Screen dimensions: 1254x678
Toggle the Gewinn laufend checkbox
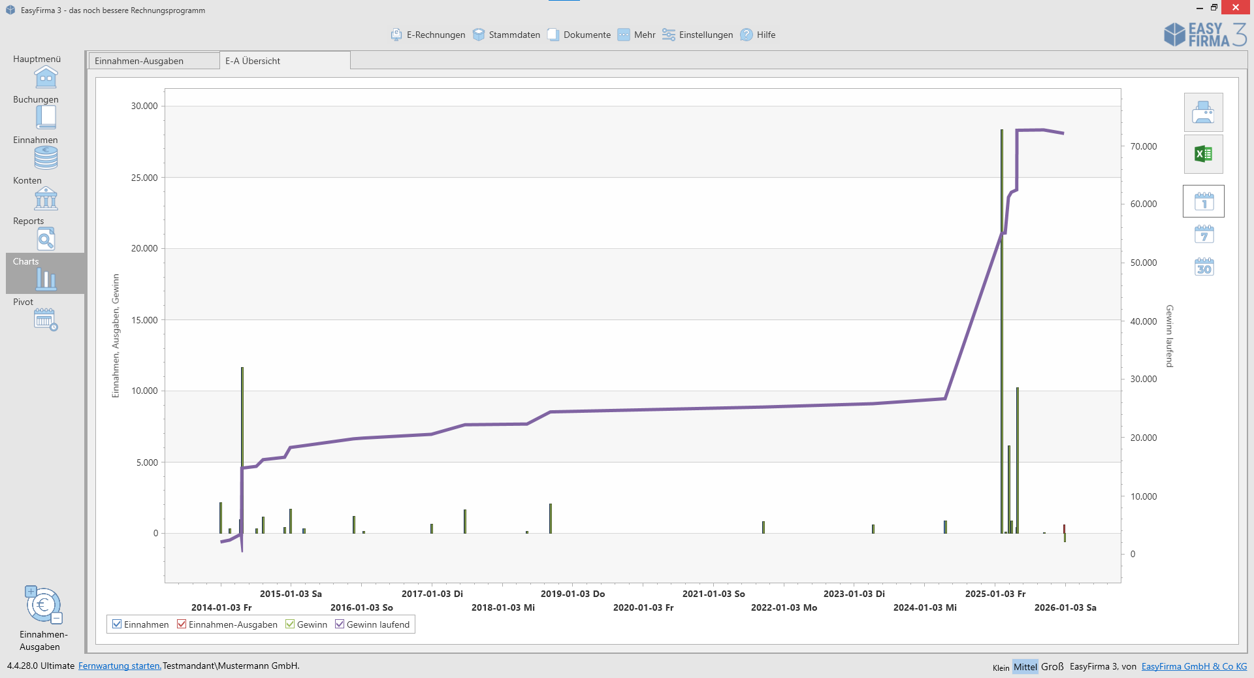(x=340, y=624)
